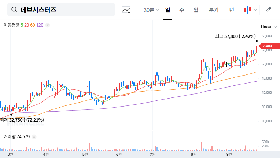Switch to the 월 monthly tab
Image resolution: width=280 pixels, height=158 pixels.
(196, 10)
